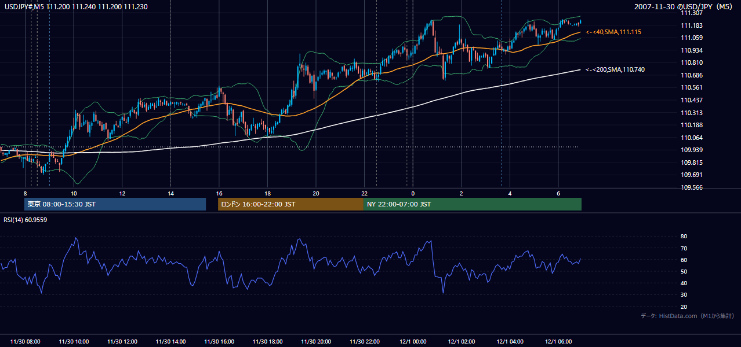
Task: Select the 11/30 20:00 bottom time label
Action: click(316, 342)
